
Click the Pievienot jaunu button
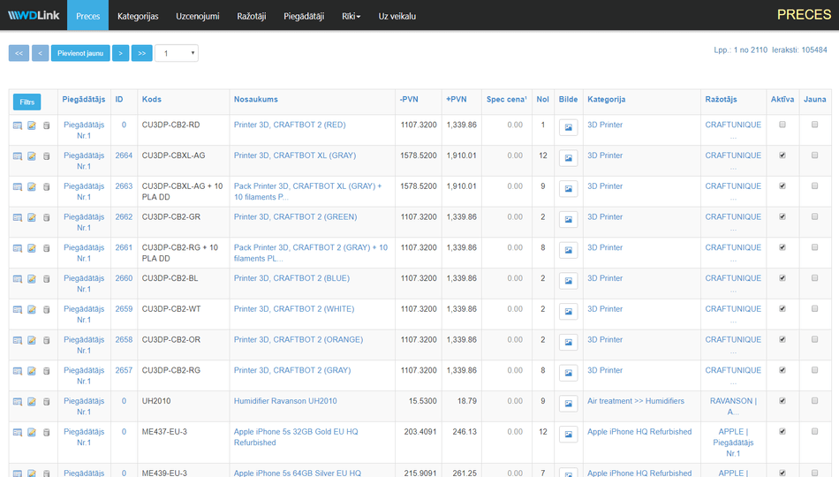(x=80, y=54)
